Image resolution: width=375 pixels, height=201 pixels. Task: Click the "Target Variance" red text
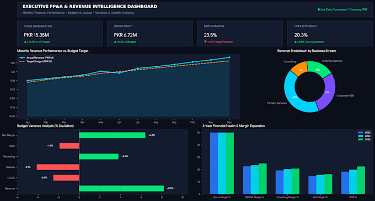[x=223, y=42]
